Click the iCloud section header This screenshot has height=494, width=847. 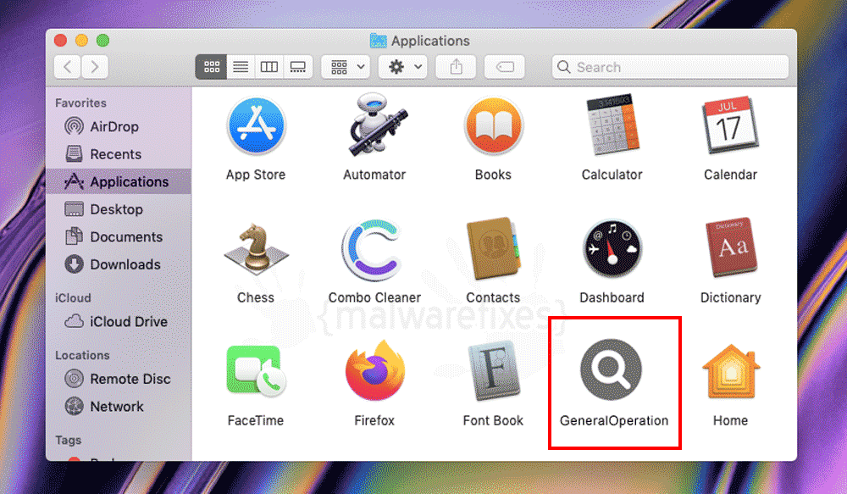(x=73, y=297)
